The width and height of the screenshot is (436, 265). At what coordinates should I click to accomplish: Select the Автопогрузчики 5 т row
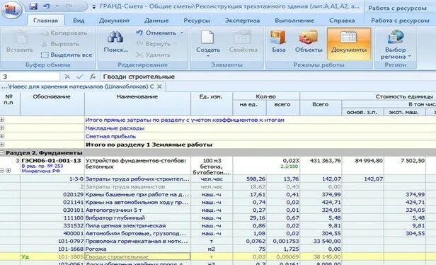(218, 210)
